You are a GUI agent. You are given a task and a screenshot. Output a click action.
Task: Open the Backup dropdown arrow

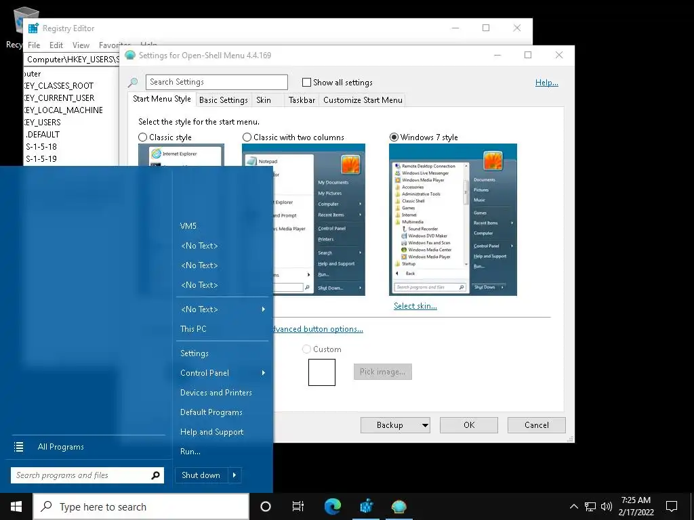tap(425, 425)
